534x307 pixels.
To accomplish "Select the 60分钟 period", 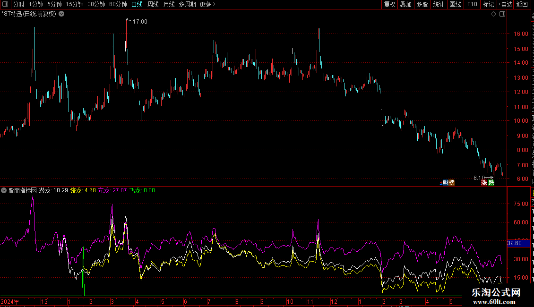I will [118, 4].
